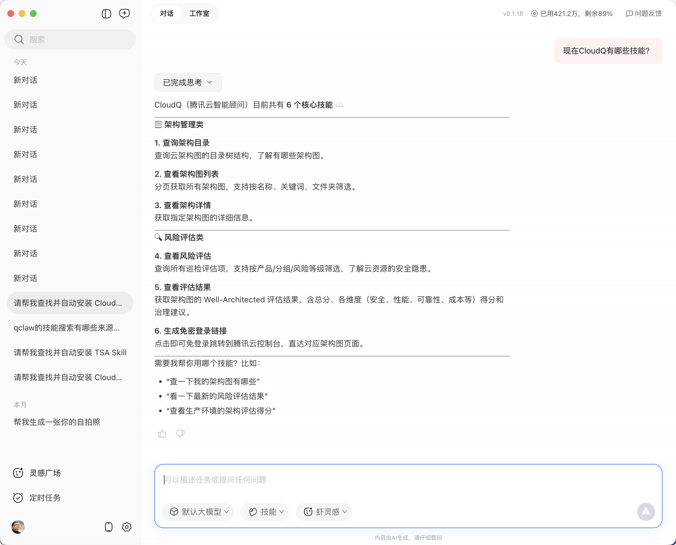Viewport: 676px width, 545px height.
Task: Open settings gear icon
Action: [126, 527]
